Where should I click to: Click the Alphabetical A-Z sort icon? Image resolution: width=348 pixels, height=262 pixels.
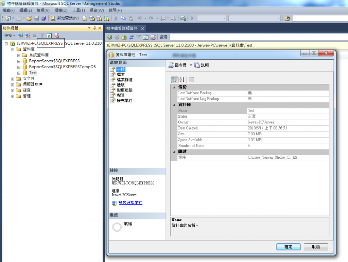[182, 80]
